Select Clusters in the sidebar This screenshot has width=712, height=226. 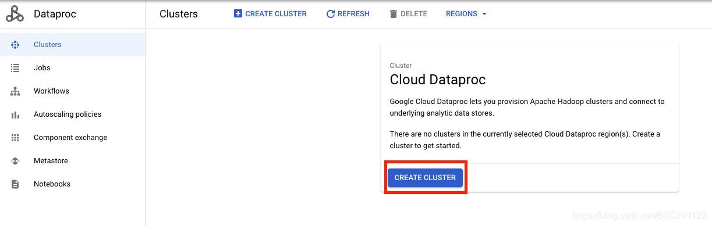[72, 45]
